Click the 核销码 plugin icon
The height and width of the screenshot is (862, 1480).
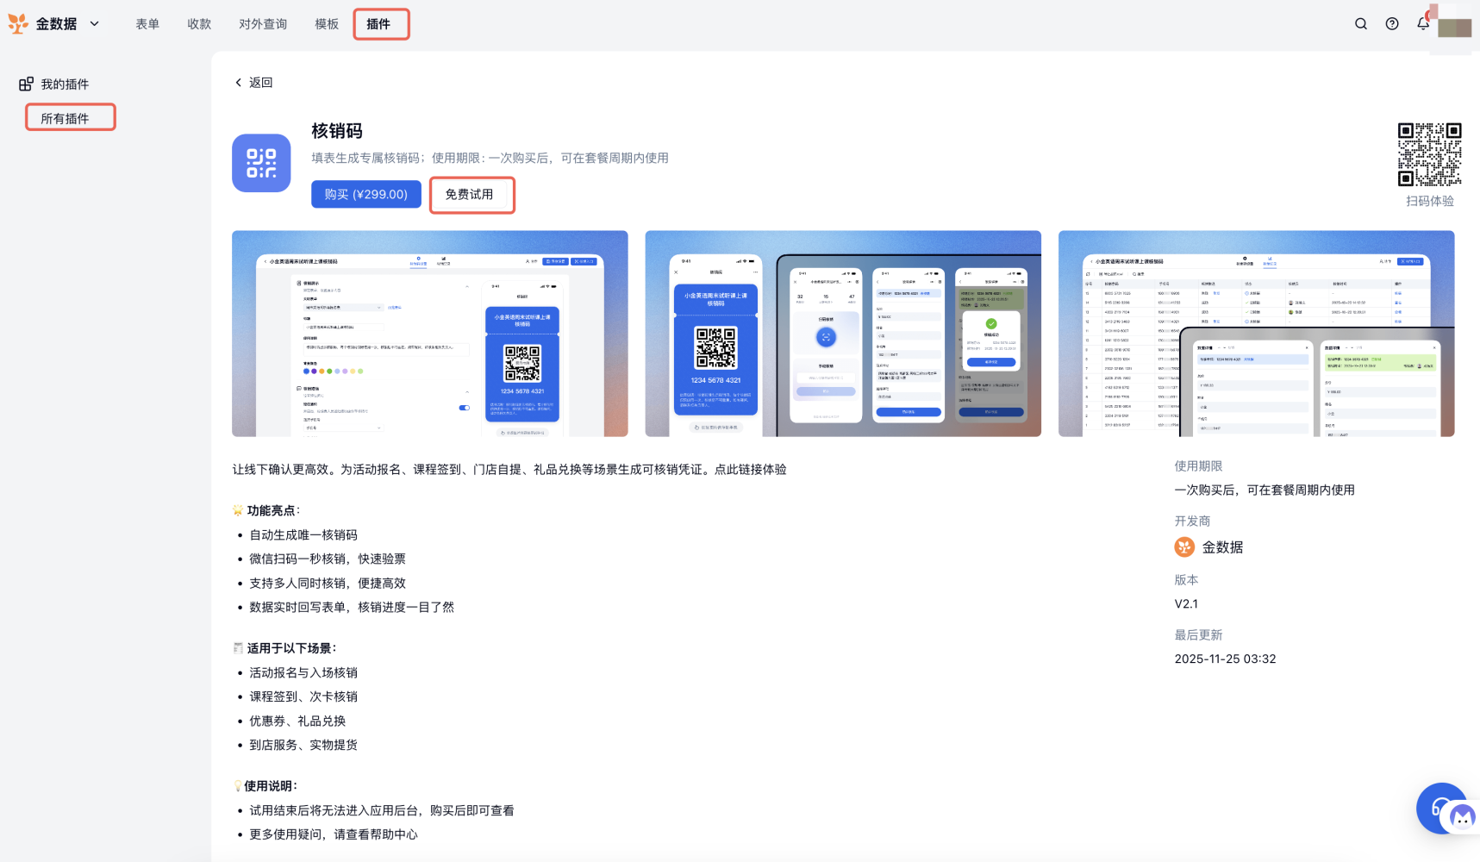click(x=261, y=163)
